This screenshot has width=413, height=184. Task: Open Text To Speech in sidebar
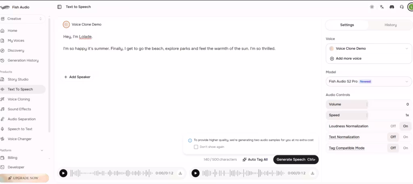[x=23, y=89]
